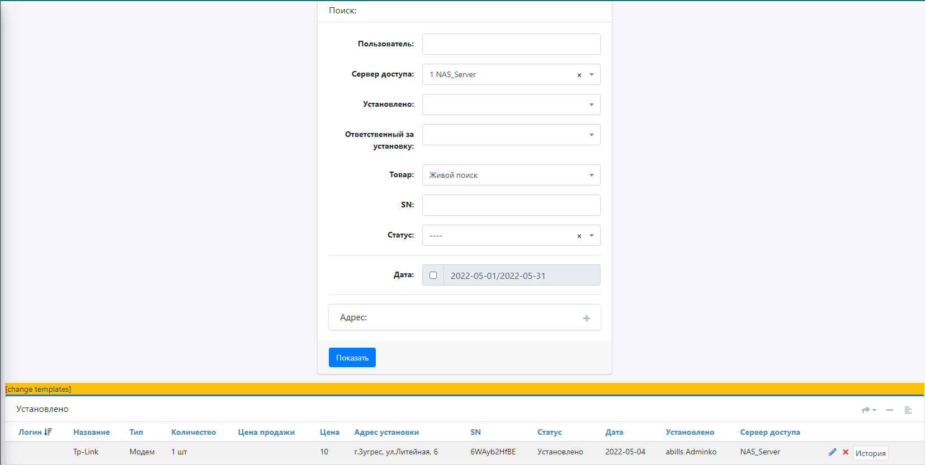Collapse Установлено panel with minus icon
Screen dimensions: 925x465
coord(889,410)
